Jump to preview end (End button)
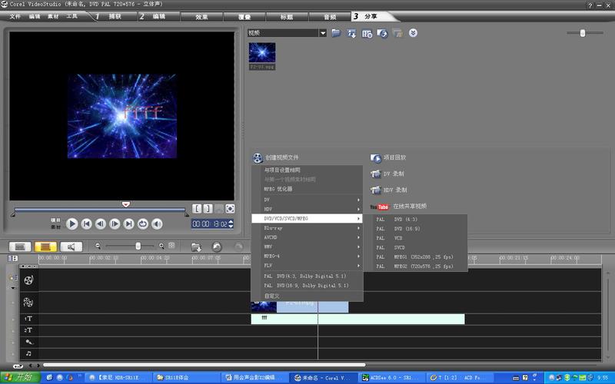The height and width of the screenshot is (384, 615). pyautogui.click(x=128, y=223)
